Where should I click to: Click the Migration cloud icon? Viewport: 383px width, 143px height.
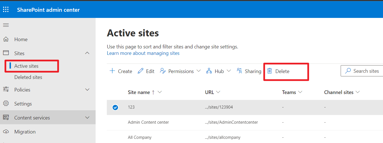[6, 132]
